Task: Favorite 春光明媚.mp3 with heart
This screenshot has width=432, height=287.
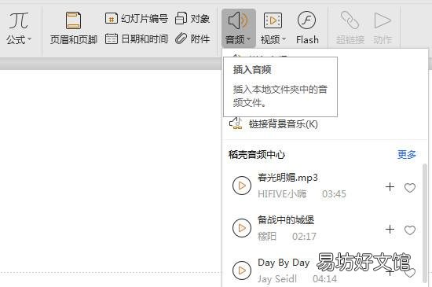Action: pos(410,188)
